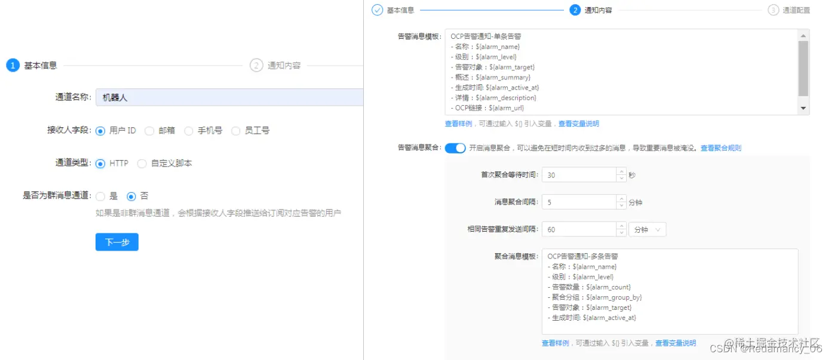
Task: Select 是 for group message channel
Action: 100,196
